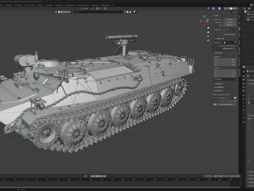This screenshot has width=254, height=191.
Task: Open World properties red globe icon
Action: (x=244, y=91)
